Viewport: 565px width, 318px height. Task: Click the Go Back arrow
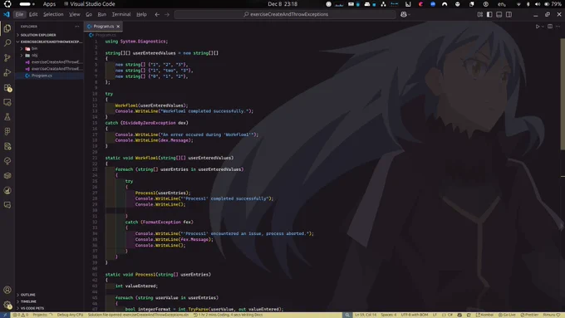(157, 14)
